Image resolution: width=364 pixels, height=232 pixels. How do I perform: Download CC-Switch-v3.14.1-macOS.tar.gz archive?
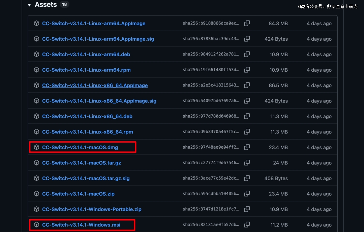pos(81,163)
